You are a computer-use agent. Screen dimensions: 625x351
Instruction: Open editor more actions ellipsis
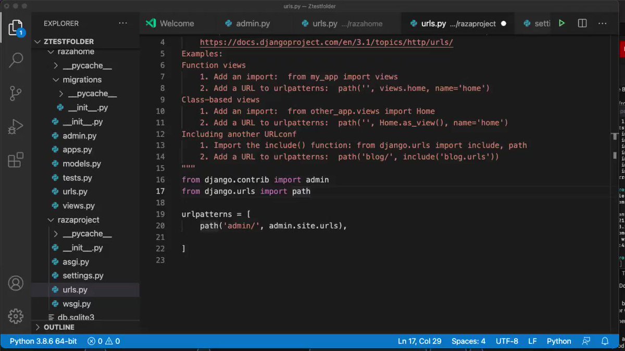(x=604, y=23)
